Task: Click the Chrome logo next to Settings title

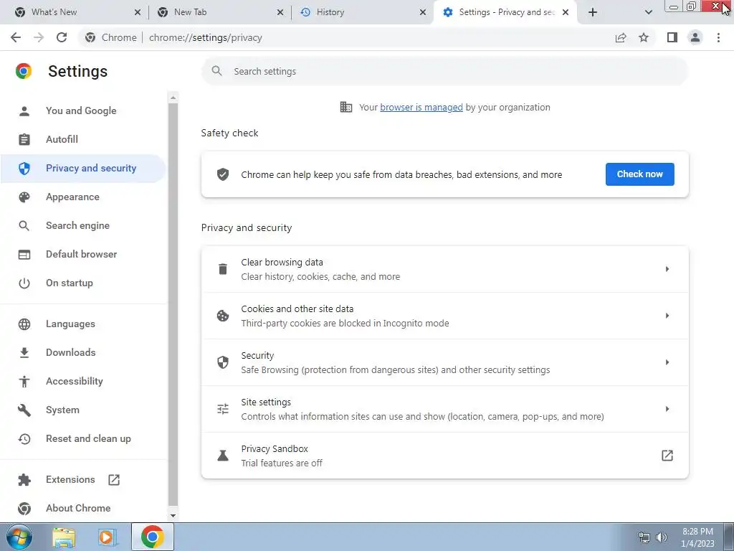Action: point(24,71)
